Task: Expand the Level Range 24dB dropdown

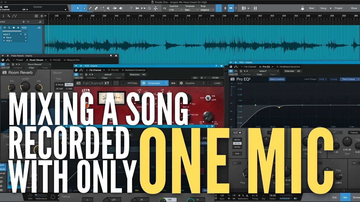Action: pos(323,79)
